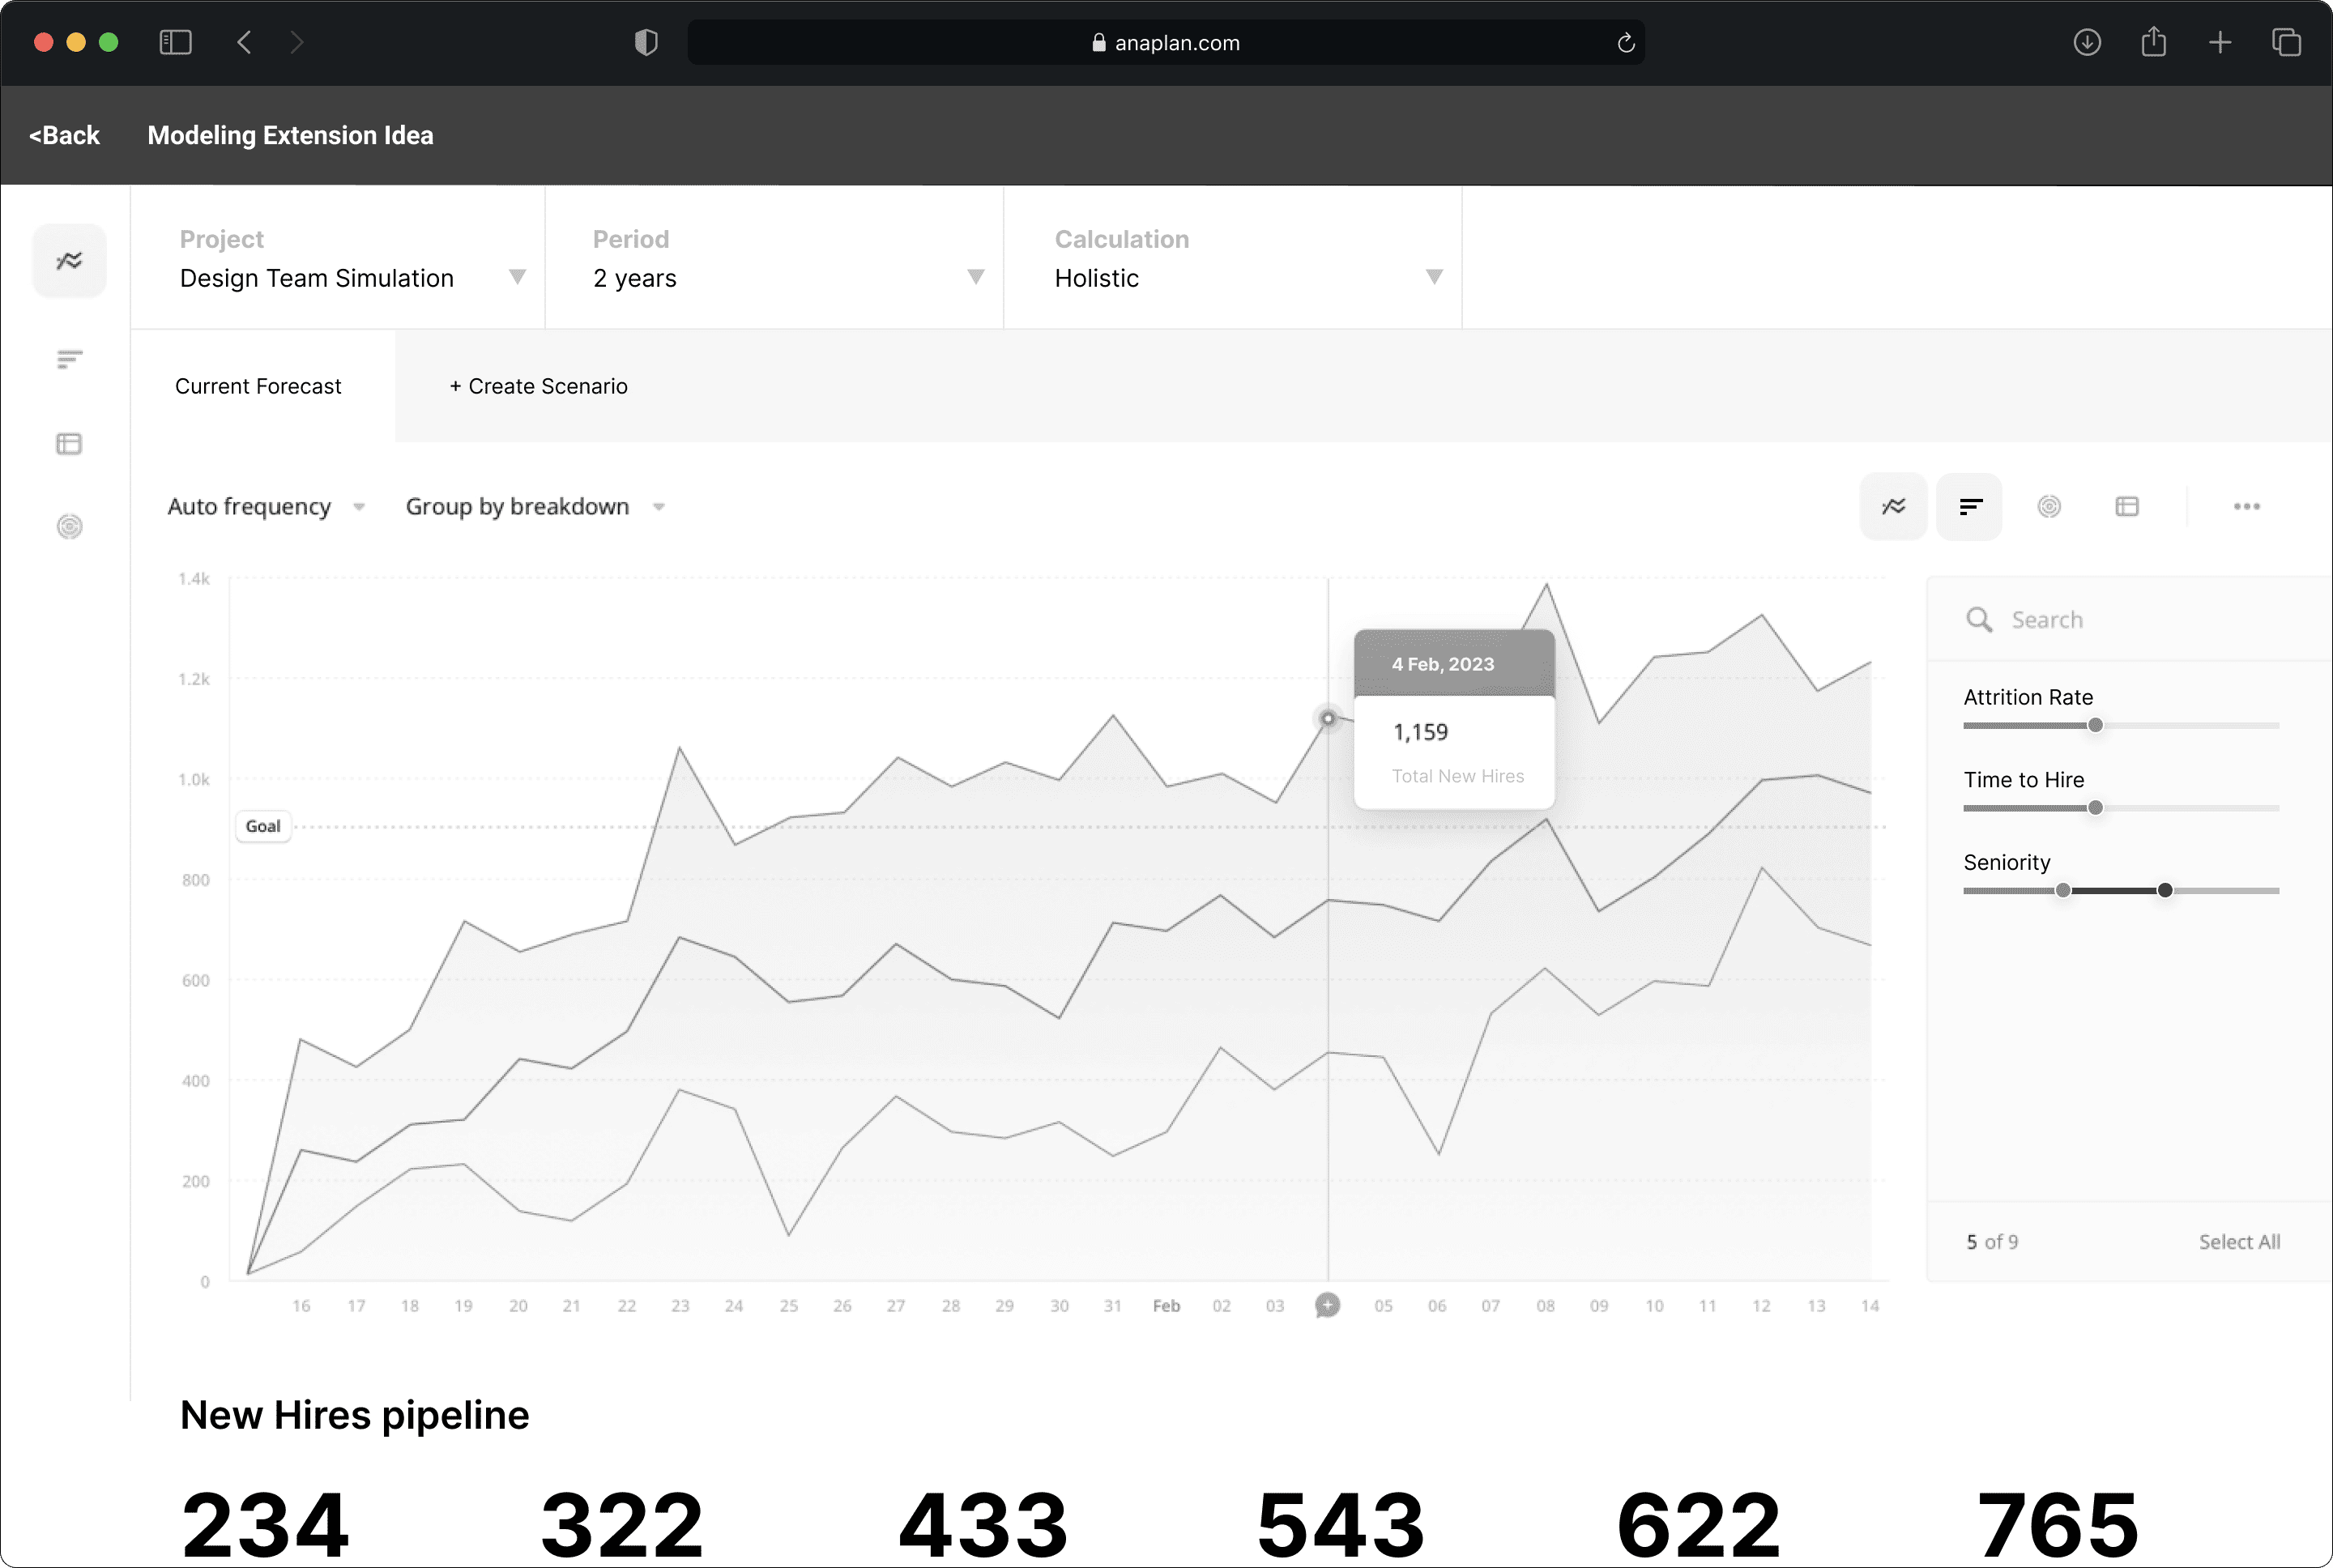The height and width of the screenshot is (1568, 2333).
Task: Click the anaplan.com address bar
Action: 1166,43
